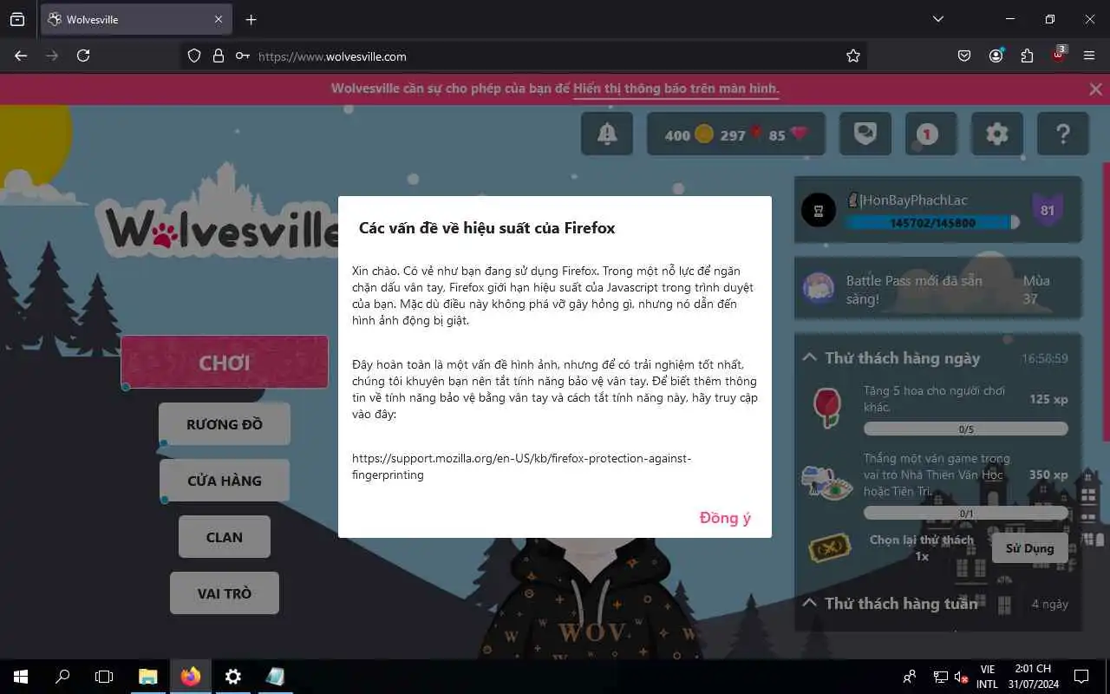Click the Firefox back arrow
This screenshot has height=694, width=1110.
(x=21, y=56)
